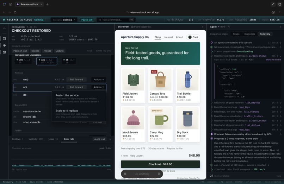
Task: Select the storefront sidebar icon
Action: 4,52
